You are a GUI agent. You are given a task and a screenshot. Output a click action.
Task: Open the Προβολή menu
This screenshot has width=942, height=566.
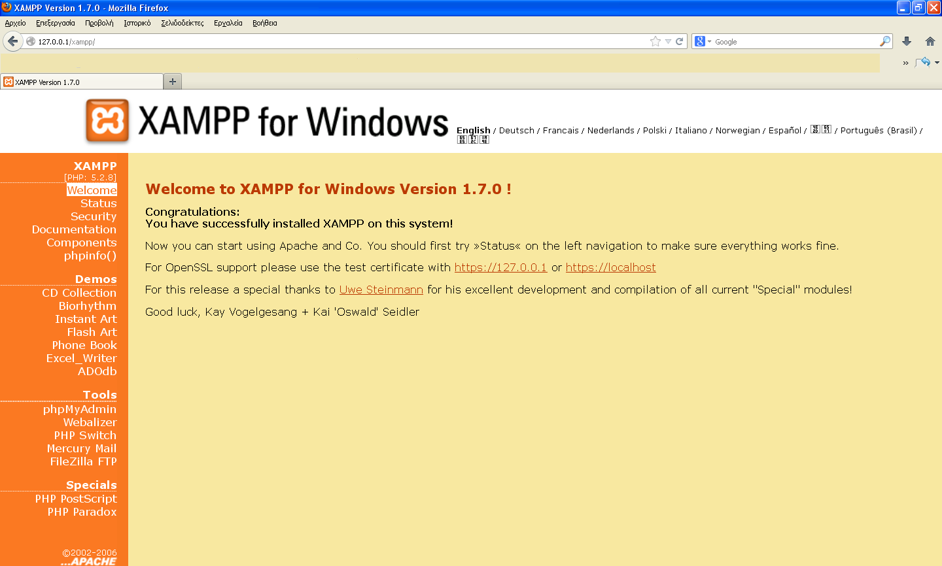click(99, 23)
